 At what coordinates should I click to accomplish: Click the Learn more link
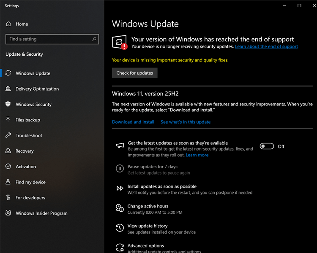[197, 155]
